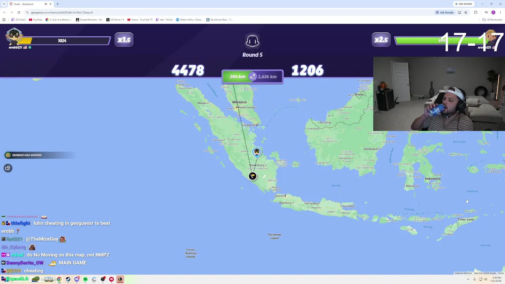Open the Twitch bookmark
Screen dimensions: 505x284
coord(19,20)
